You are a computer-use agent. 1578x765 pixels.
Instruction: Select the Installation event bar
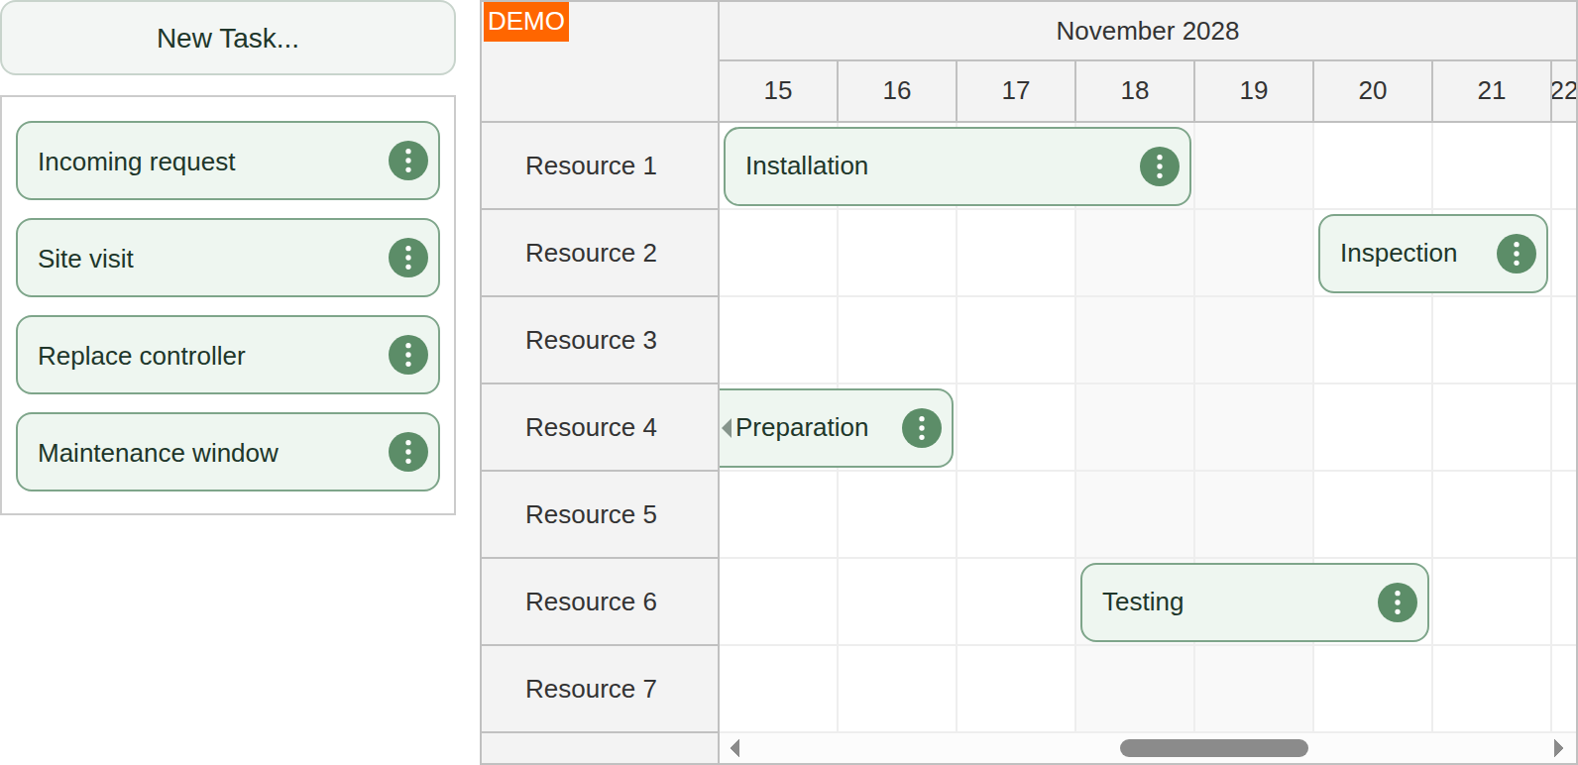pos(958,166)
